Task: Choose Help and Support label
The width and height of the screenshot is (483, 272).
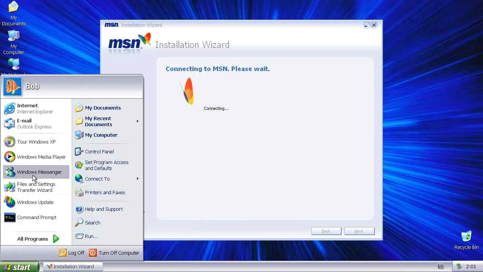Action: [x=104, y=209]
